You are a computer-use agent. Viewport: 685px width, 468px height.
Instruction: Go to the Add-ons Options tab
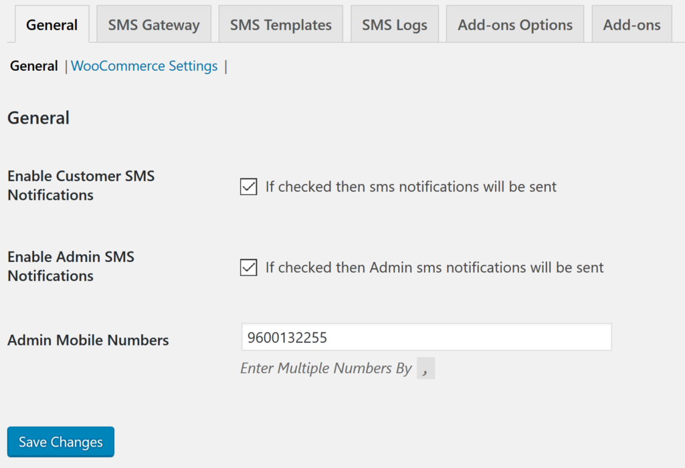(x=515, y=25)
